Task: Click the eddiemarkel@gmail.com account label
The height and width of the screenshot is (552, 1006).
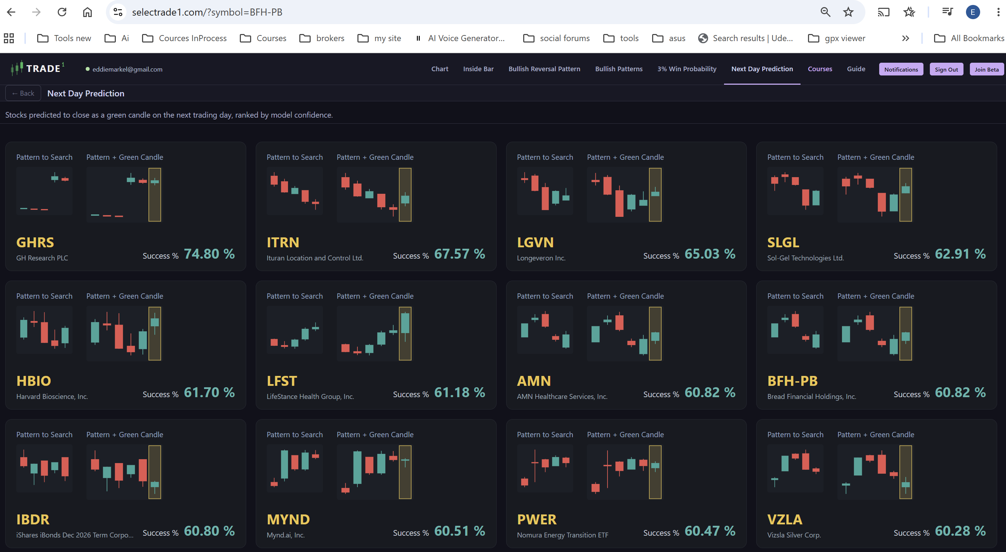Action: pos(127,69)
